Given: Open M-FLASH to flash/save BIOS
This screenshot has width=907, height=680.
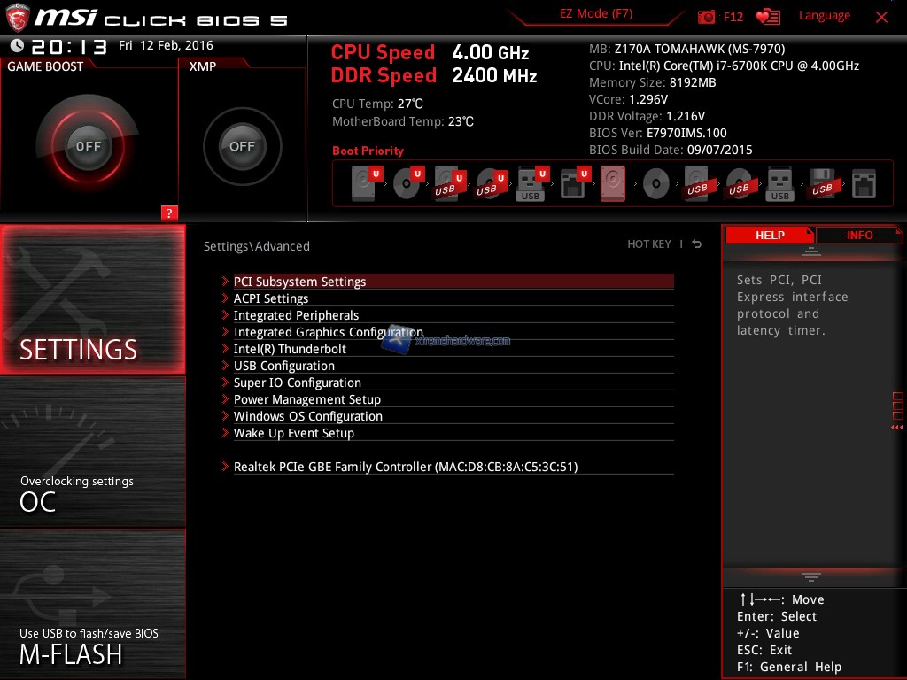Looking at the screenshot, I should click(93, 645).
